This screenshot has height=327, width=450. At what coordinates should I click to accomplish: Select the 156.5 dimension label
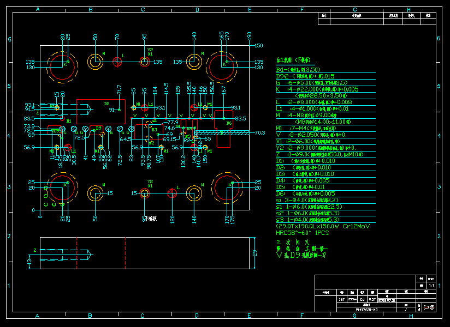pos(212,88)
